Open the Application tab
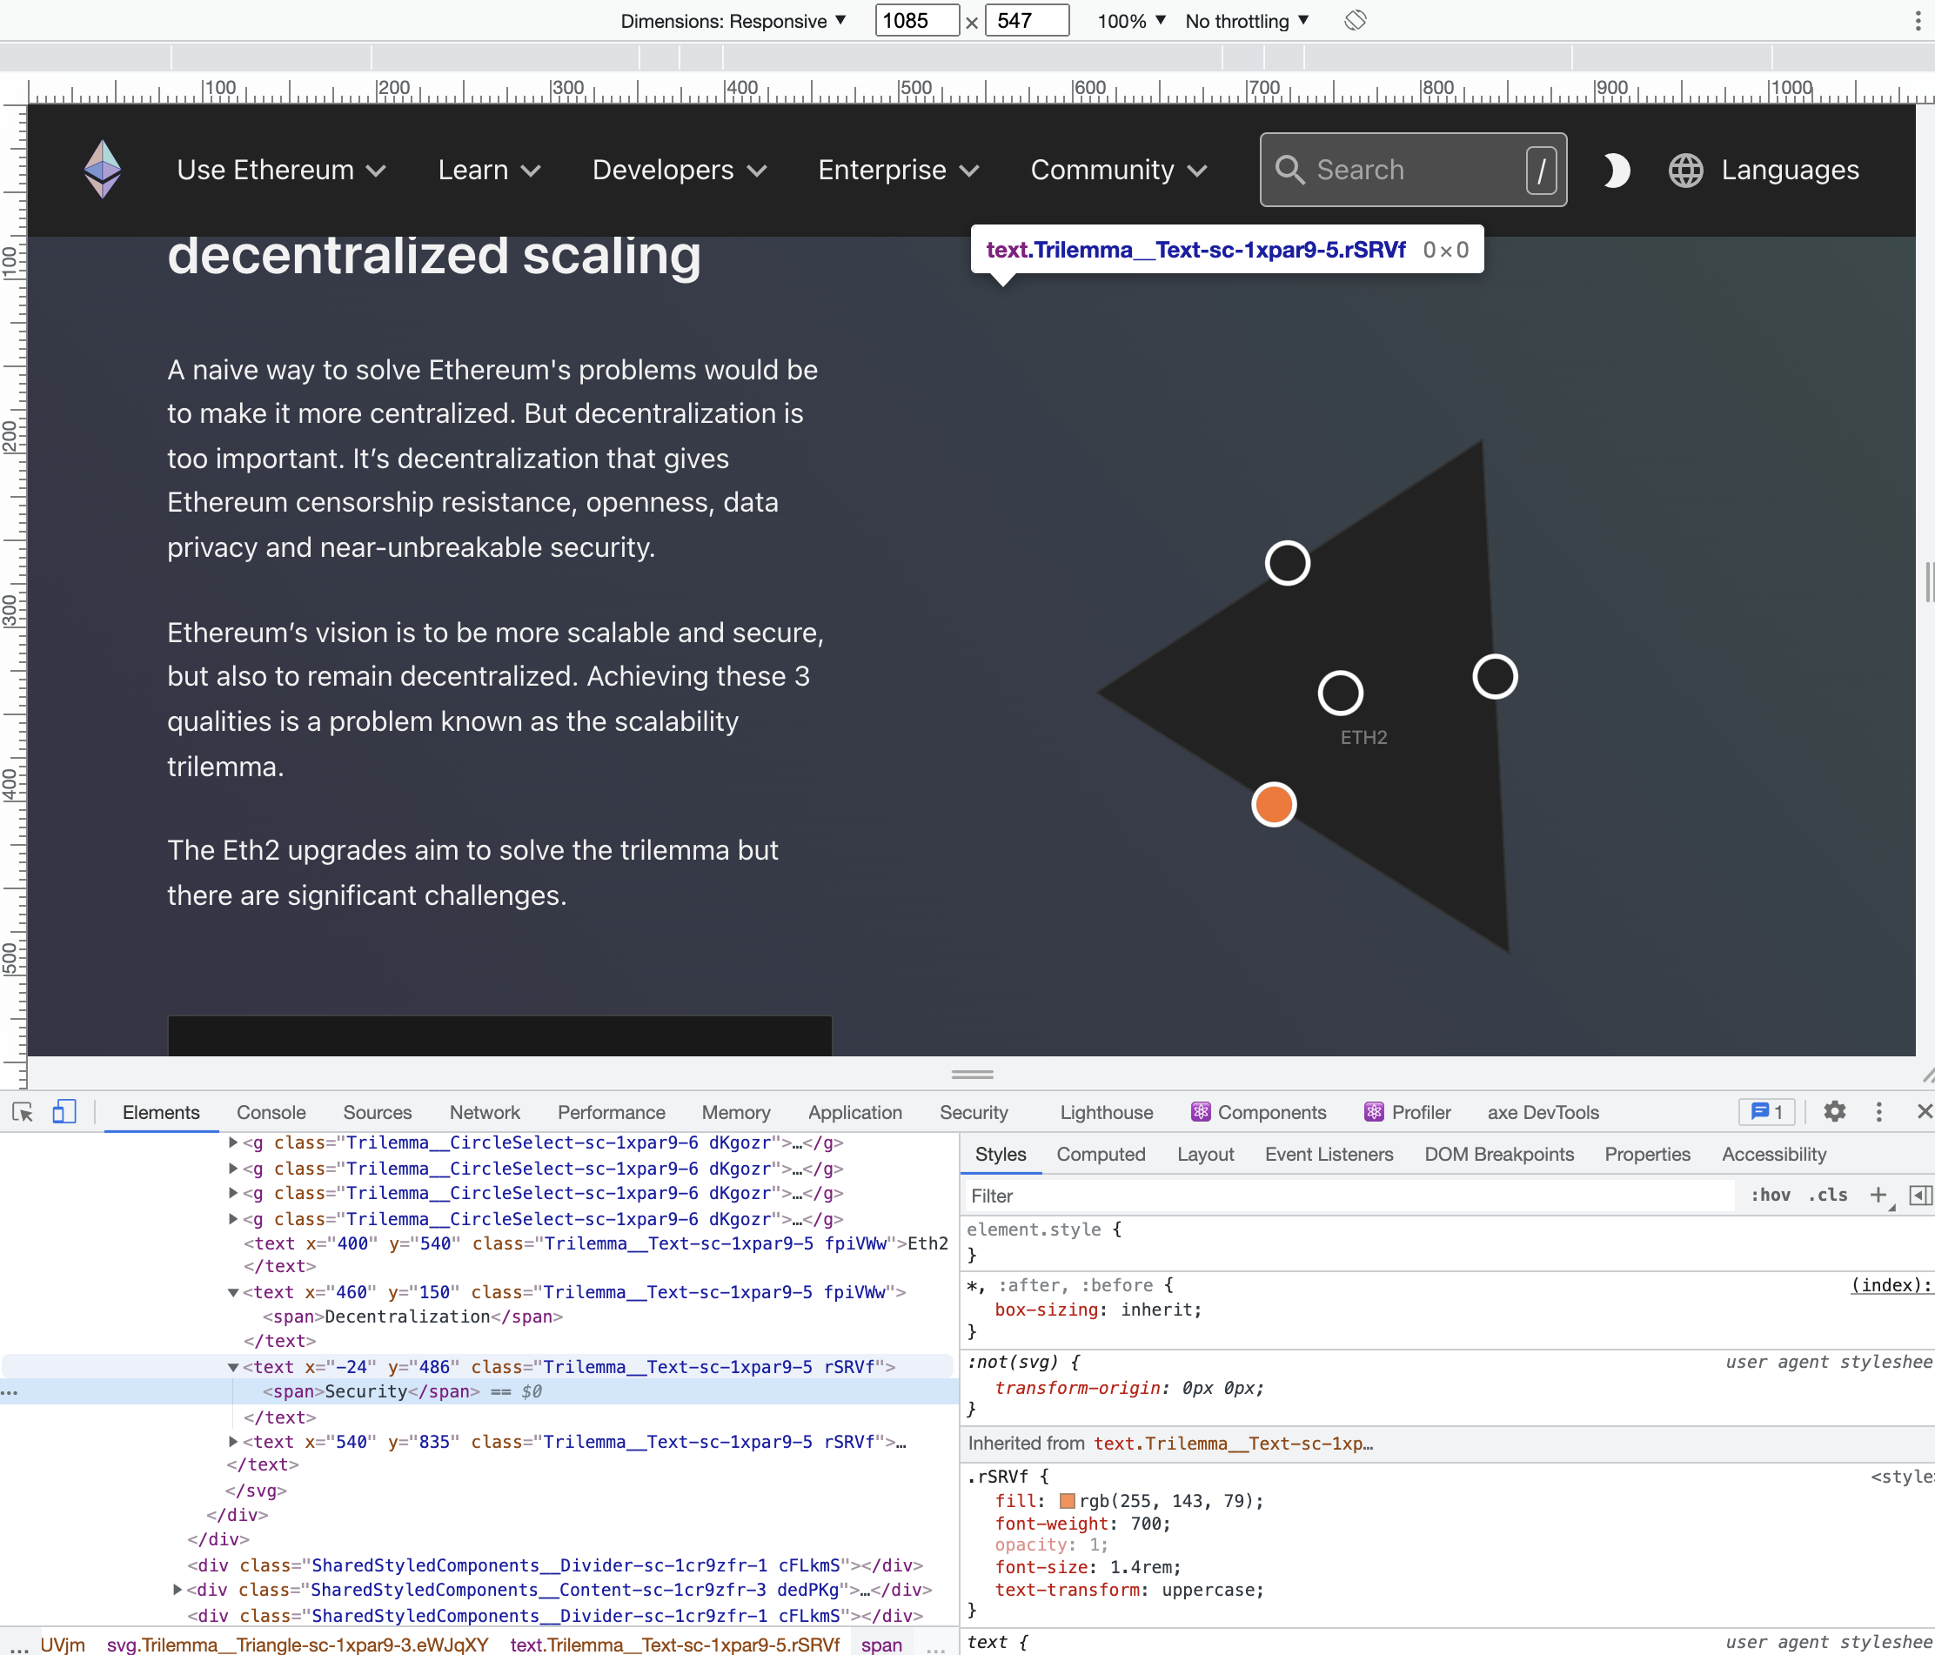 (854, 1111)
